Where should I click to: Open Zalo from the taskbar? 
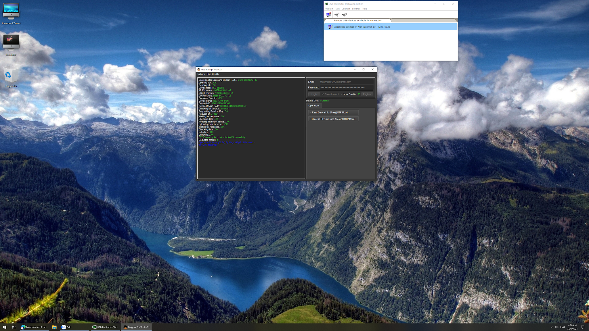coord(66,327)
